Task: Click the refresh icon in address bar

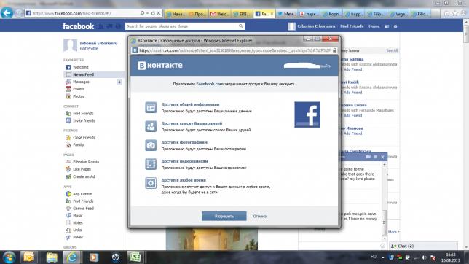Action: click(153, 13)
